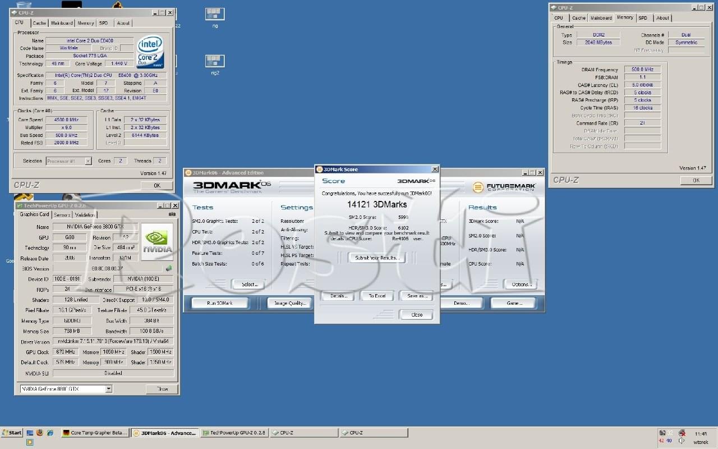Click Game button in 3DMark06
The image size is (718, 449).
[513, 303]
